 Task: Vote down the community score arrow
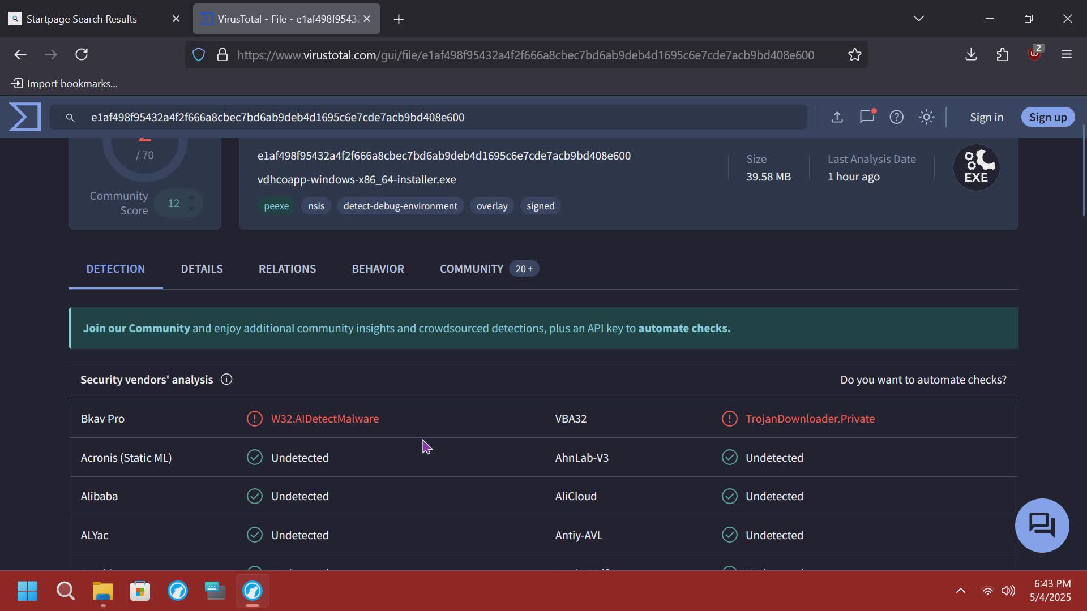coord(191,209)
